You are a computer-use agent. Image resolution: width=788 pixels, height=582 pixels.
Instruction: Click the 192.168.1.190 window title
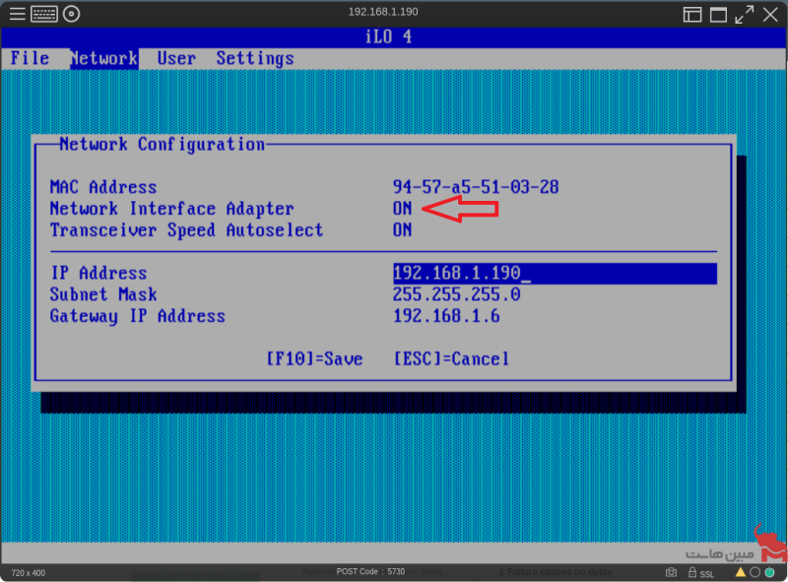(383, 12)
